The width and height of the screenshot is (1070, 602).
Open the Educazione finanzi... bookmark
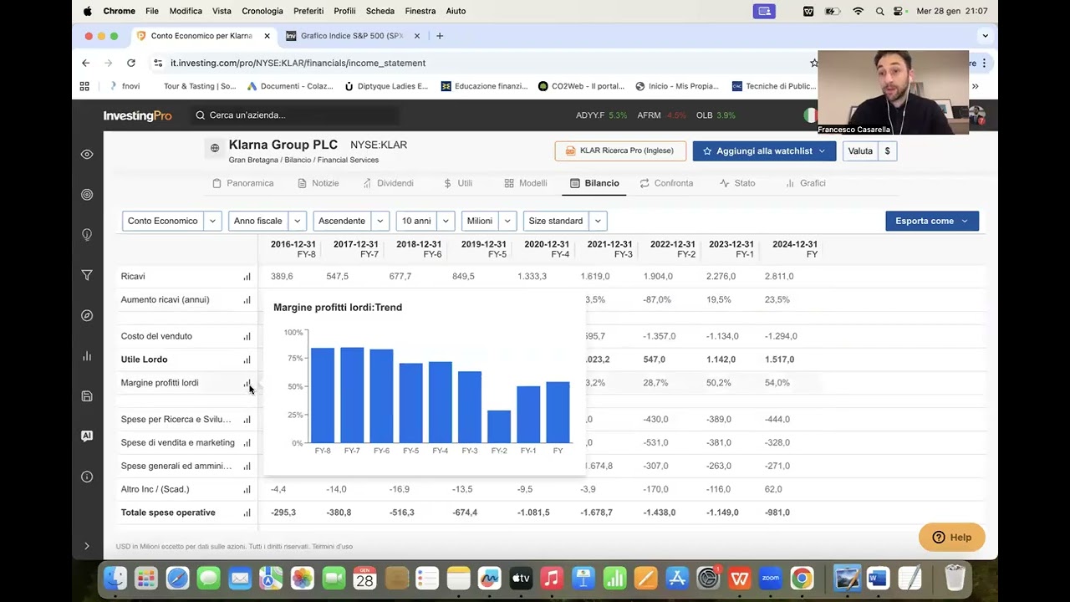click(x=484, y=86)
